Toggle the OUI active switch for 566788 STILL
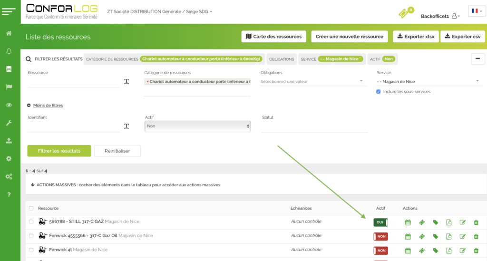The image size is (487, 261). pos(380,222)
